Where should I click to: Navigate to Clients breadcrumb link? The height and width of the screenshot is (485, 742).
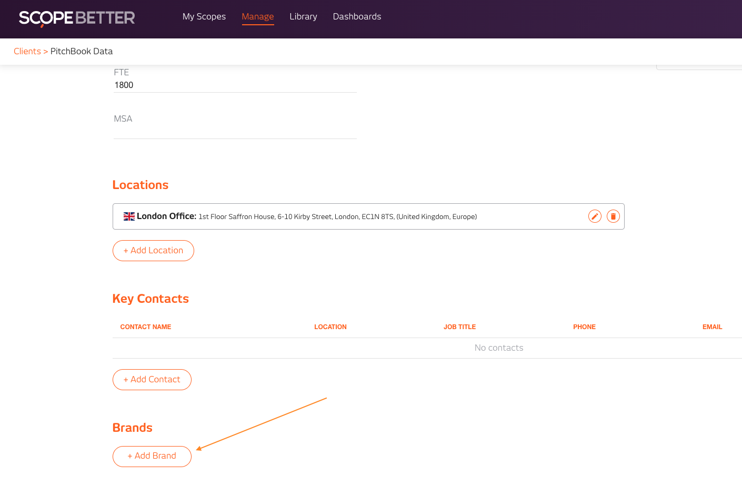[27, 51]
